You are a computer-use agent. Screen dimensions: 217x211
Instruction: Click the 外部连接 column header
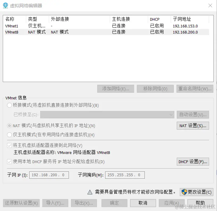click(80, 19)
